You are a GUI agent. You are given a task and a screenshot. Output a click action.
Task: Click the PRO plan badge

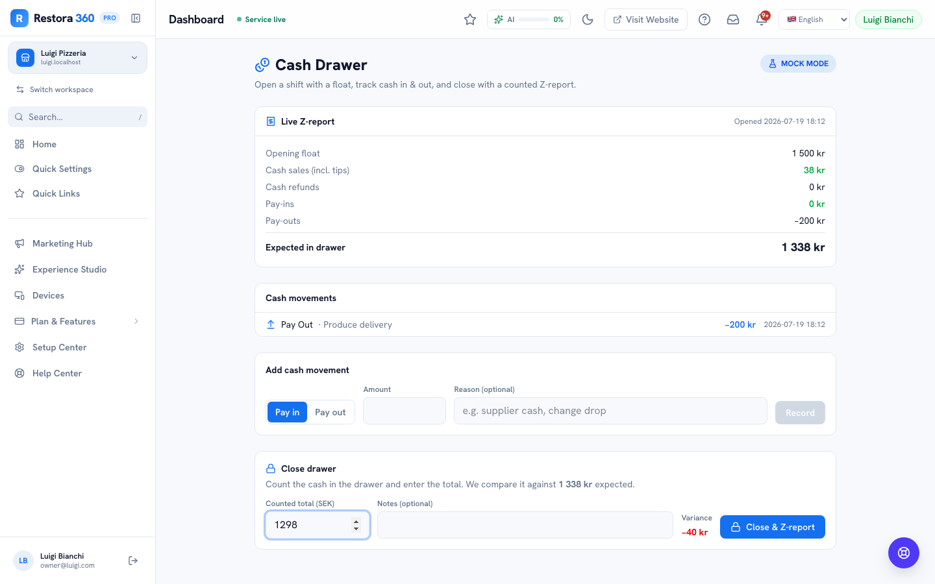pyautogui.click(x=110, y=18)
